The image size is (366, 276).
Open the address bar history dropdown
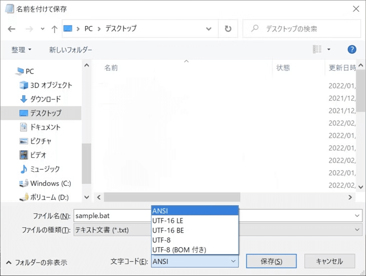(209, 29)
